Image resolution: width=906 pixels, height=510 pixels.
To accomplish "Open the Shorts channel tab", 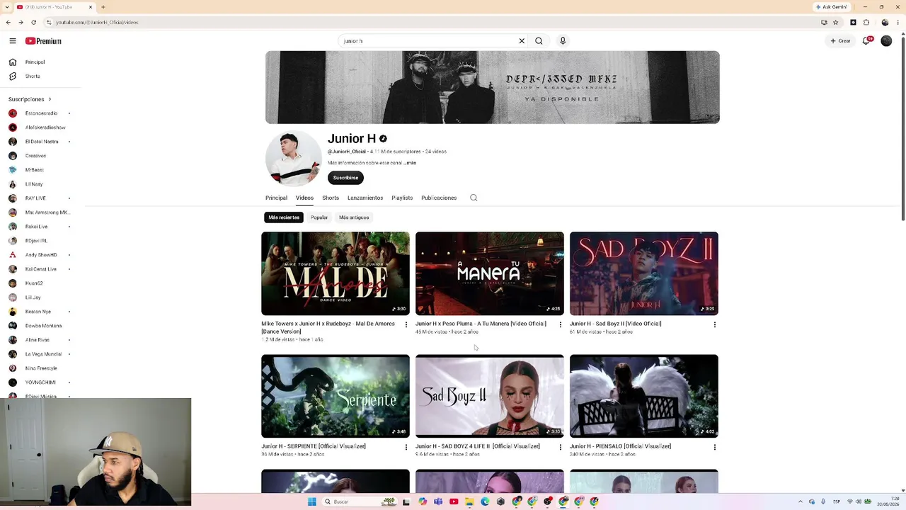I will 331,198.
